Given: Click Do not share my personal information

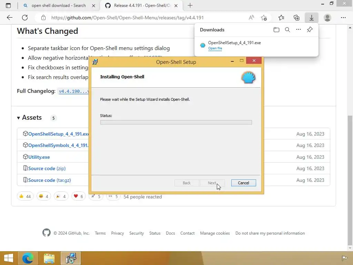Looking at the screenshot, I should coord(270,233).
